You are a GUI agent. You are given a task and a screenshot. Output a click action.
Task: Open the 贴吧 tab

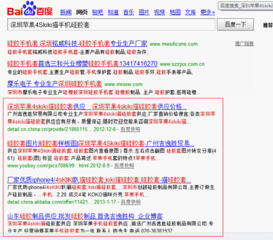pos(98,12)
